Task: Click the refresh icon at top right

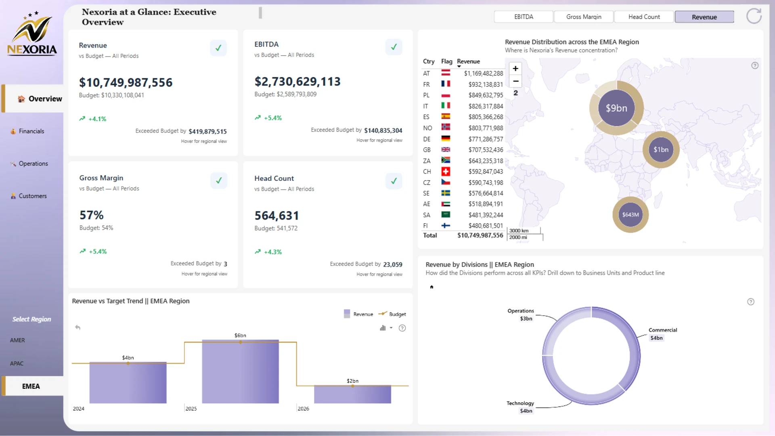Action: click(x=754, y=17)
